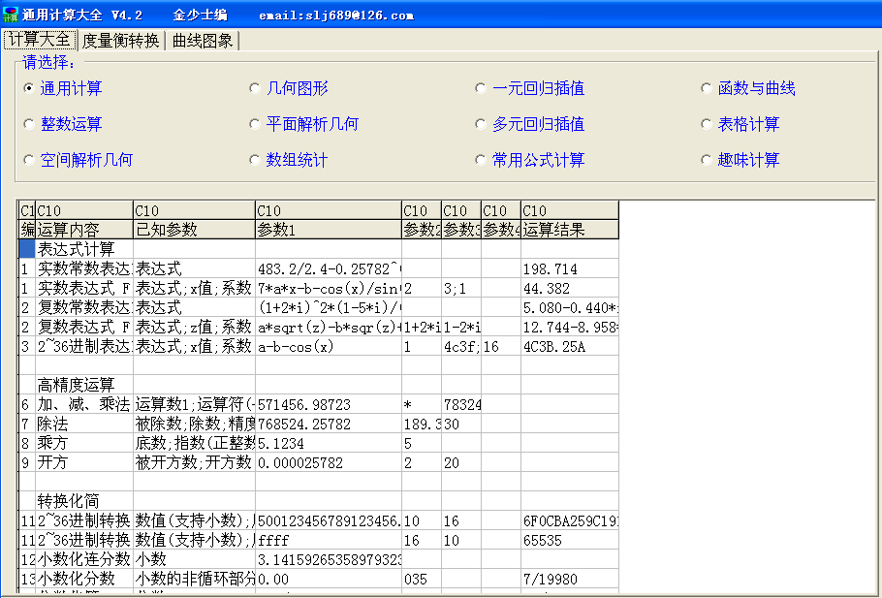Click the (1+2*i)^2*(1-5*i) expression cell
This screenshot has height=598, width=882.
click(x=329, y=307)
